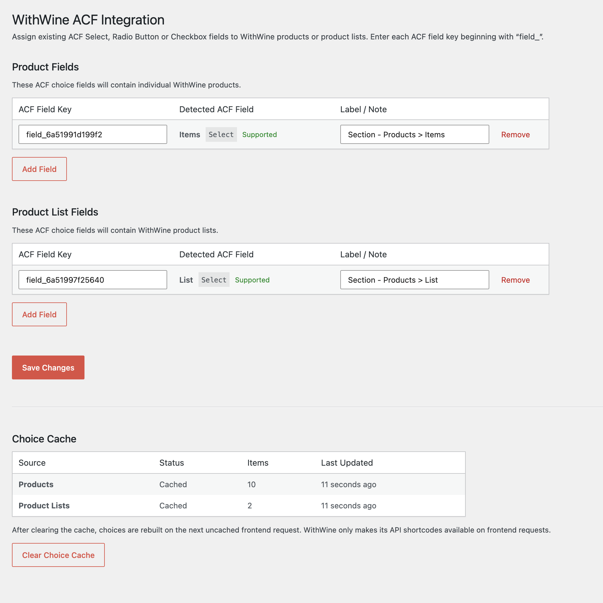The height and width of the screenshot is (603, 603).
Task: Edit the 'Section - Products > List' label field
Action: [414, 280]
